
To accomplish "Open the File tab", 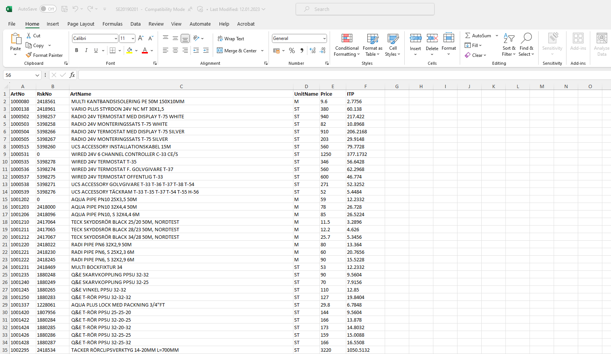I will (12, 24).
